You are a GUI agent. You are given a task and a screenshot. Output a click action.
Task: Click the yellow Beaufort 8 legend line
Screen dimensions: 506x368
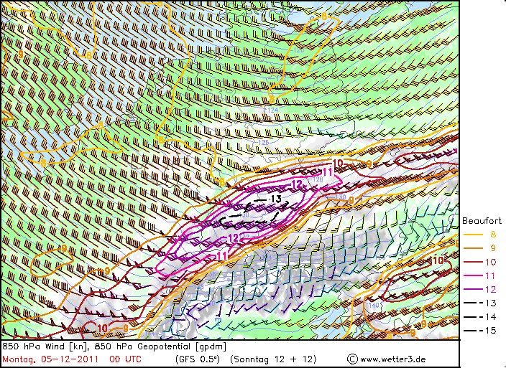473,235
